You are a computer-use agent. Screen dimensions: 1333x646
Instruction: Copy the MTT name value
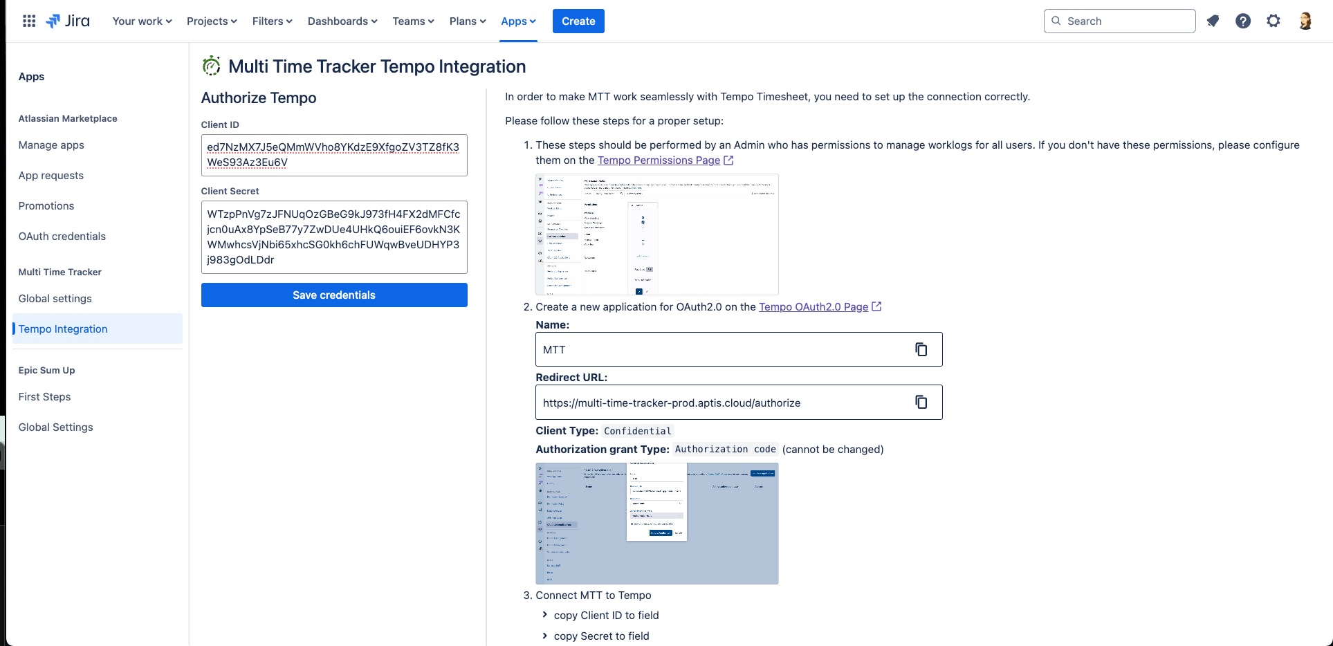[x=921, y=349]
